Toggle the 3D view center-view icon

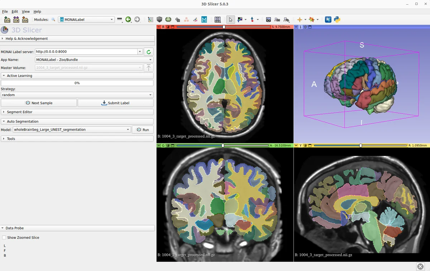click(305, 27)
